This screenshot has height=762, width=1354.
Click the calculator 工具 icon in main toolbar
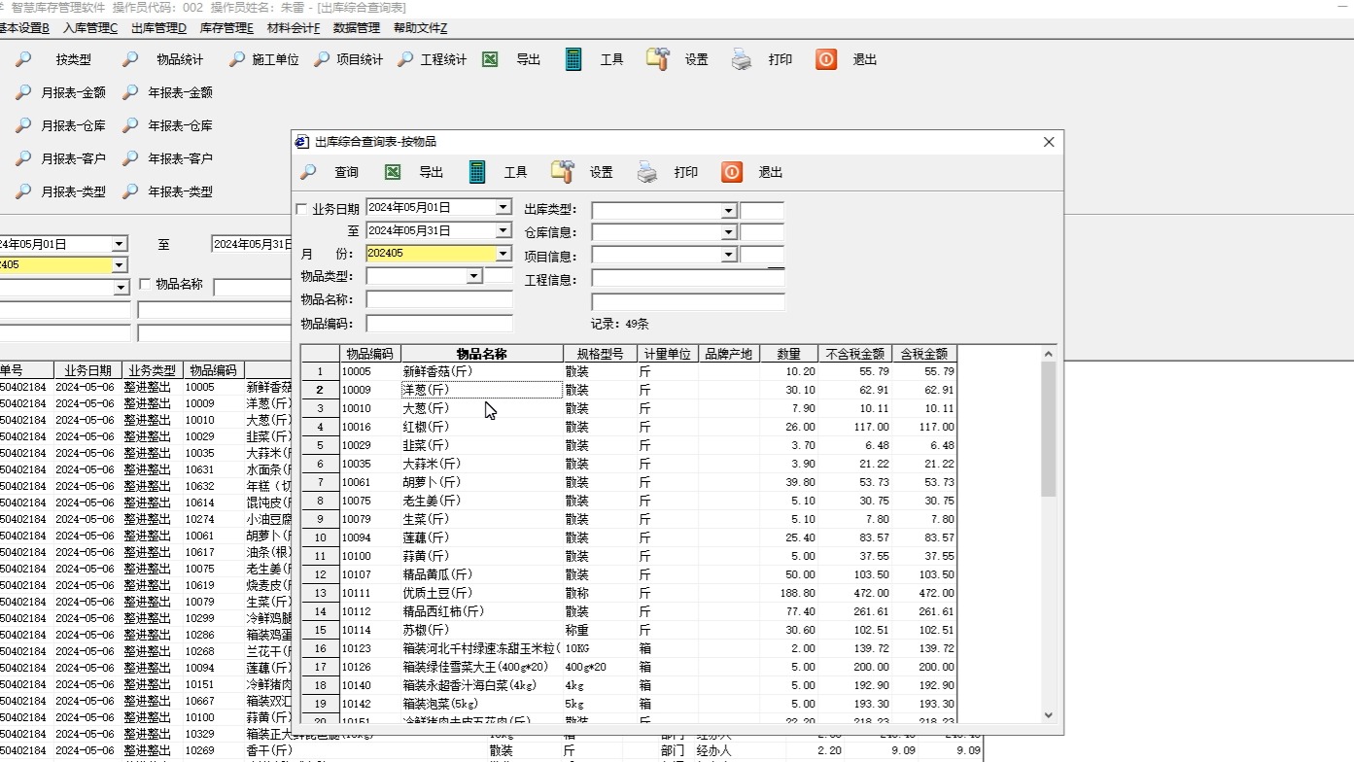tap(573, 59)
